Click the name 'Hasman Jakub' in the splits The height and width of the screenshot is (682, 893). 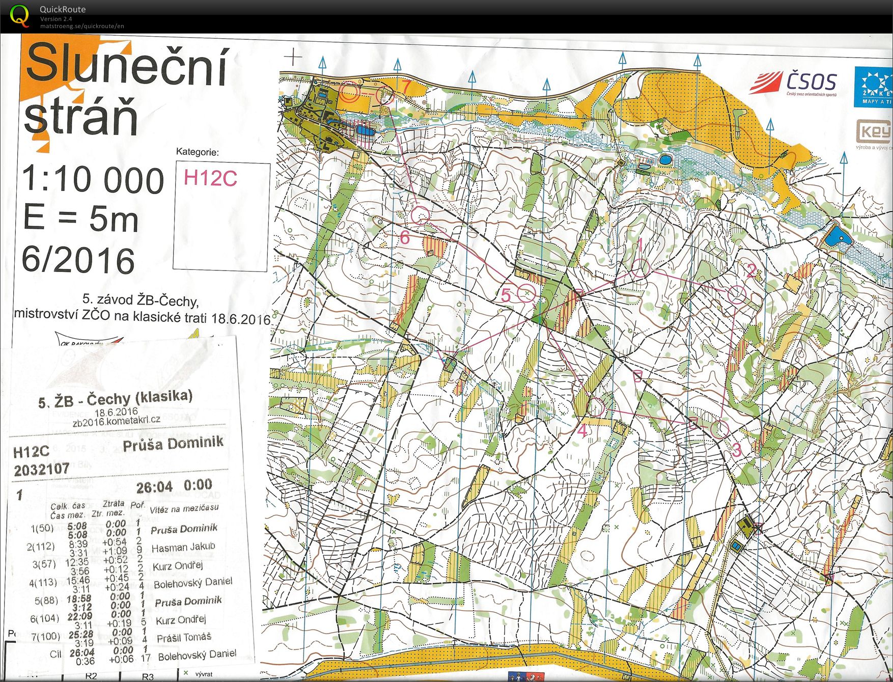coord(183,547)
